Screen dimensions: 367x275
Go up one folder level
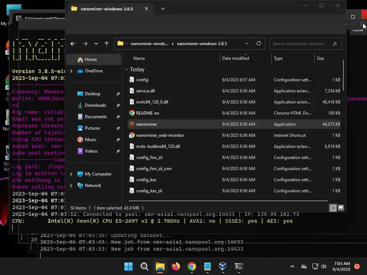tap(106, 44)
